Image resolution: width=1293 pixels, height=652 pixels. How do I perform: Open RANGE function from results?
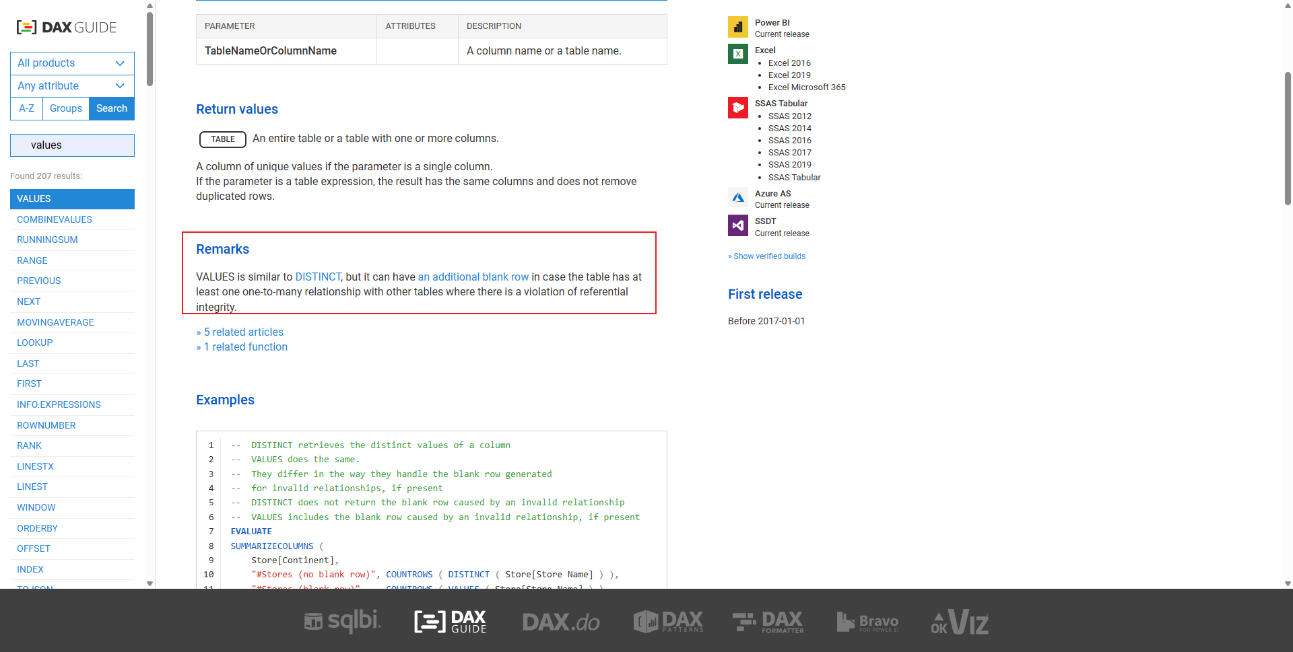[72, 261]
